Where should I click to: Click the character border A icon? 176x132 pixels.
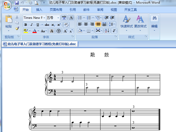pyautogui.click(x=71, y=18)
